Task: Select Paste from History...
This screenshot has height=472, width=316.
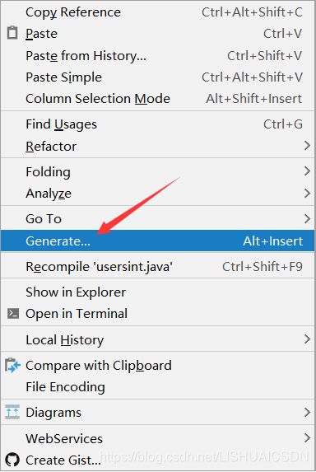Action: (157, 56)
